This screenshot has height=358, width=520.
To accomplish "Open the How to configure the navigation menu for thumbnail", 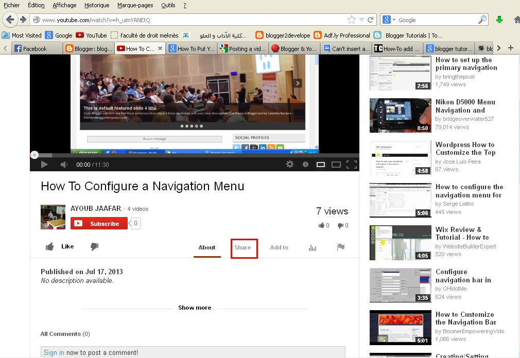I will click(x=400, y=200).
